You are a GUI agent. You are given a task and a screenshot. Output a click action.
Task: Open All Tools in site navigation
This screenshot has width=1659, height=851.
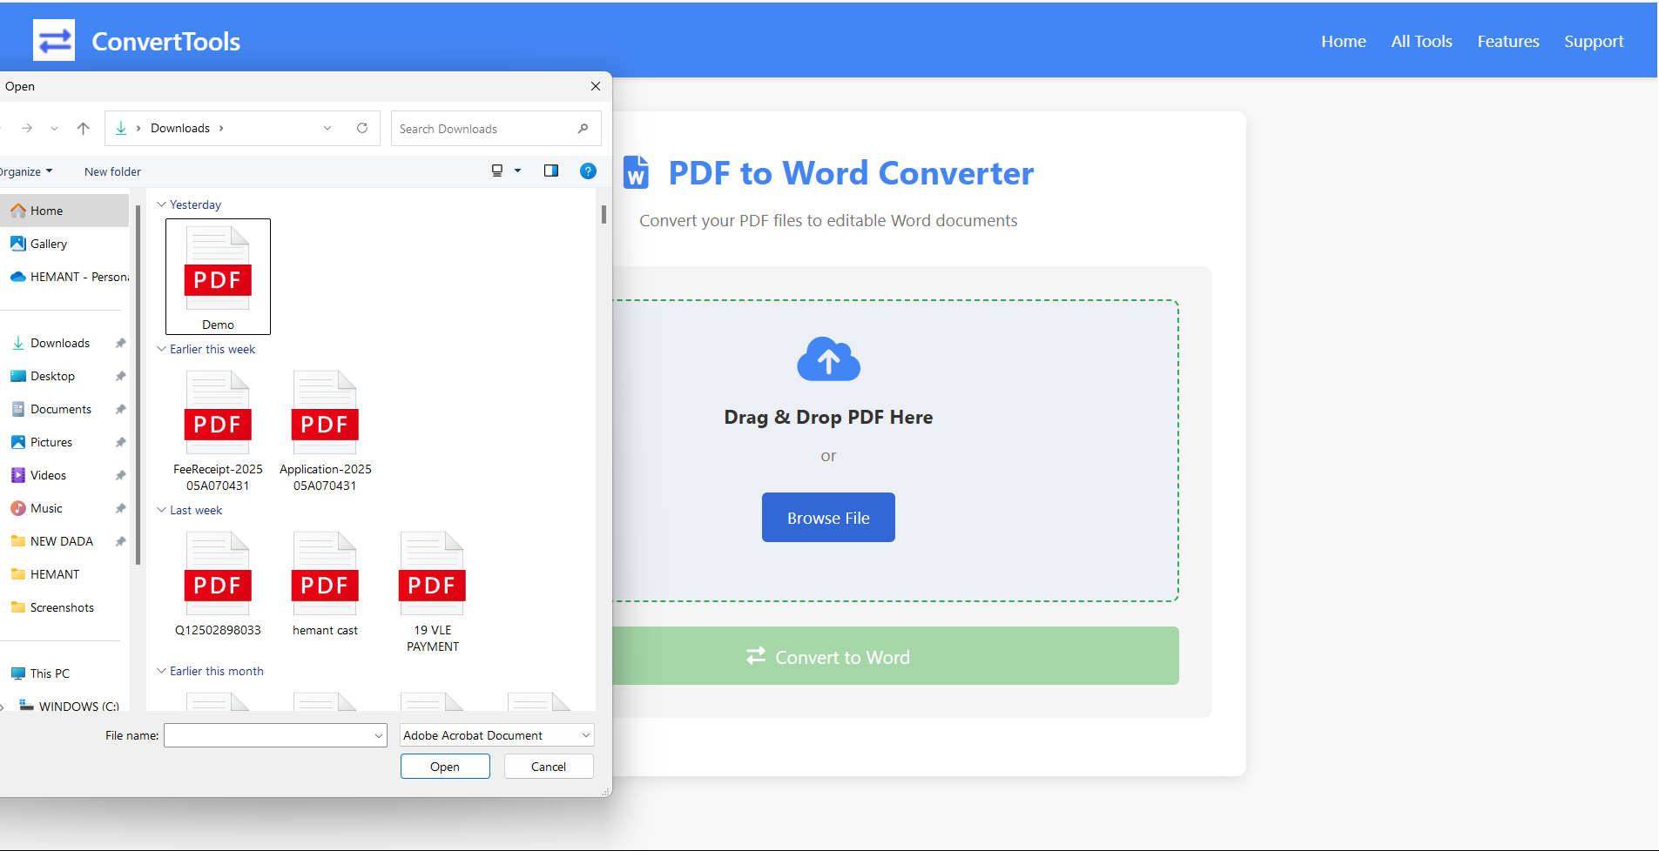(1421, 41)
